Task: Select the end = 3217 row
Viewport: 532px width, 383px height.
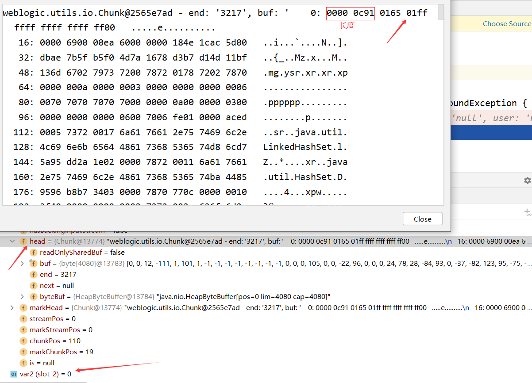Action: (x=266, y=275)
